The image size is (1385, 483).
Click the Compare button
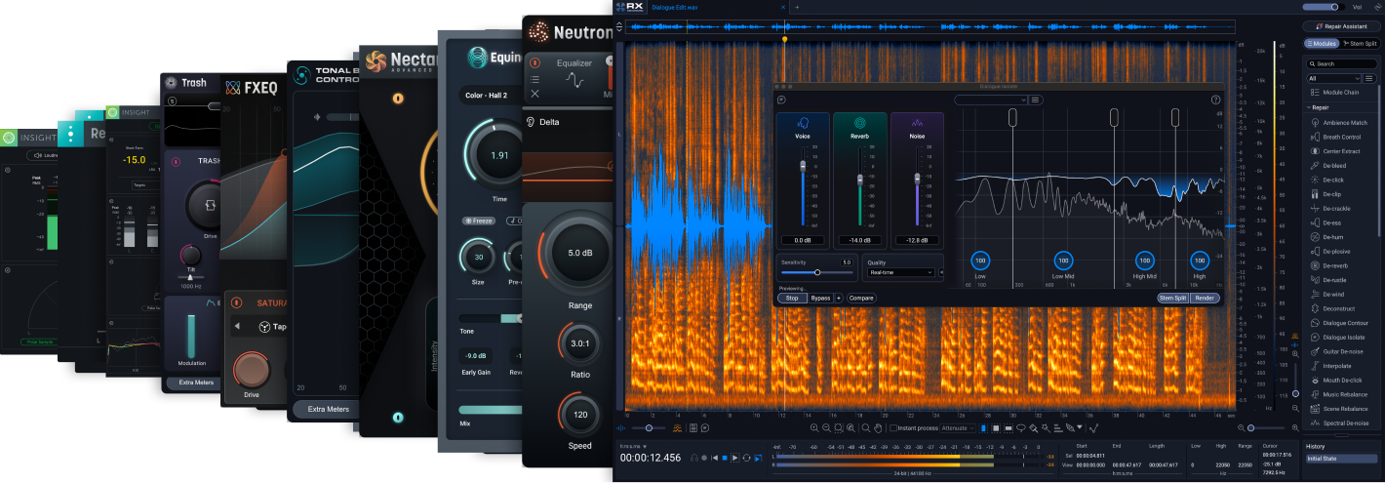coord(861,298)
